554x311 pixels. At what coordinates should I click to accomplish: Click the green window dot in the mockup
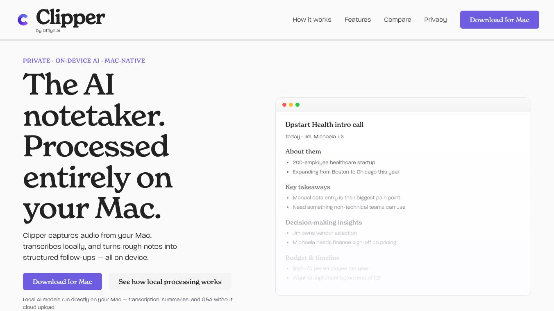click(x=297, y=105)
